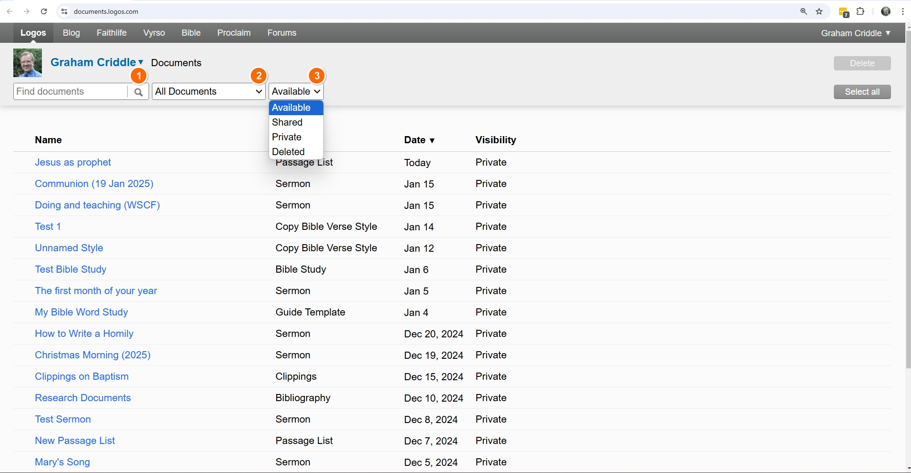
Task: Focus the Find documents search field
Action: (x=70, y=91)
